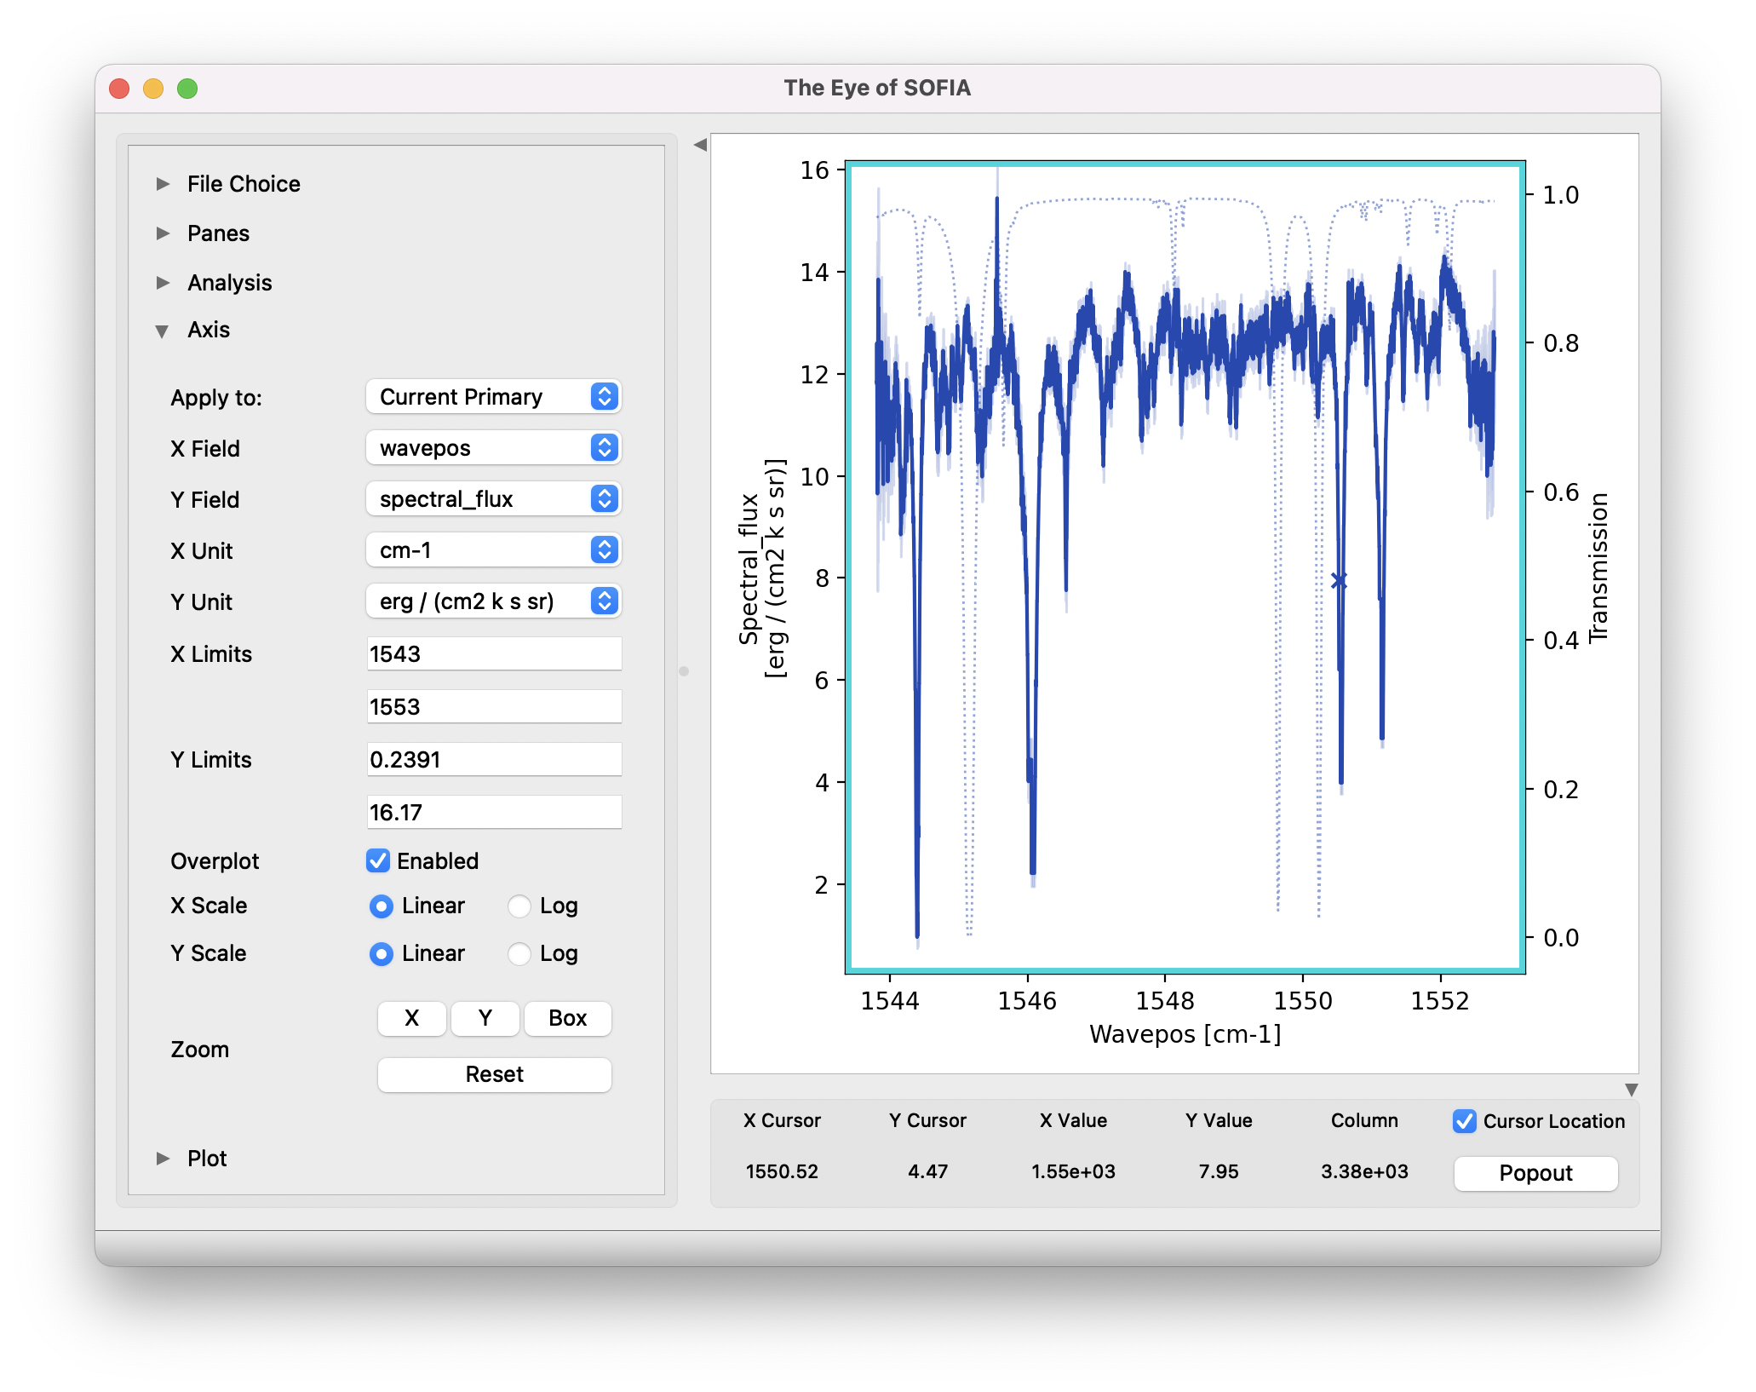Uncheck the Cursor Location checkbox
The height and width of the screenshot is (1392, 1756).
tap(1464, 1122)
